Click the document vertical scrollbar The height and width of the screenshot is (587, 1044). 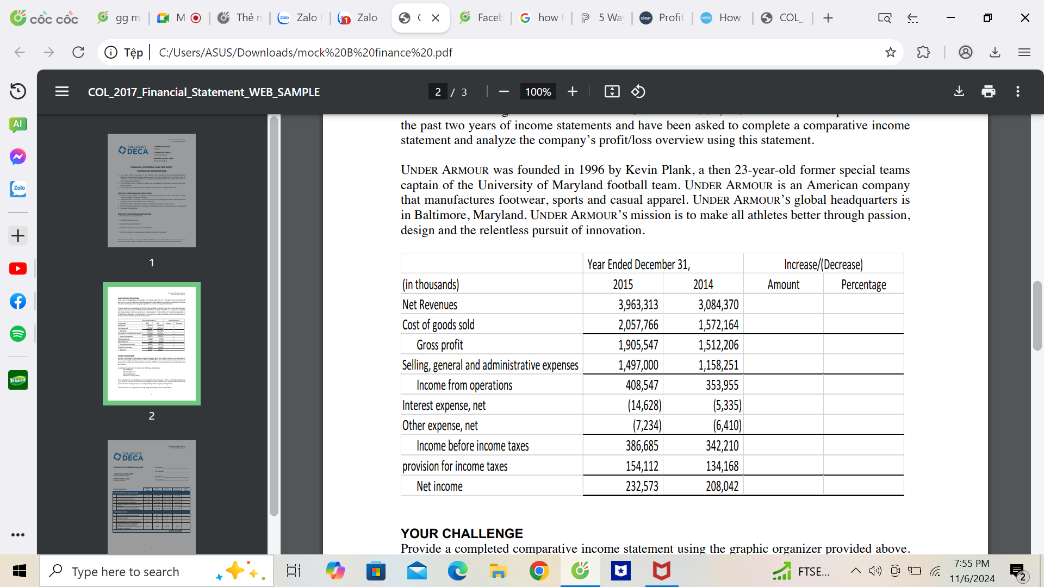[x=1037, y=316]
